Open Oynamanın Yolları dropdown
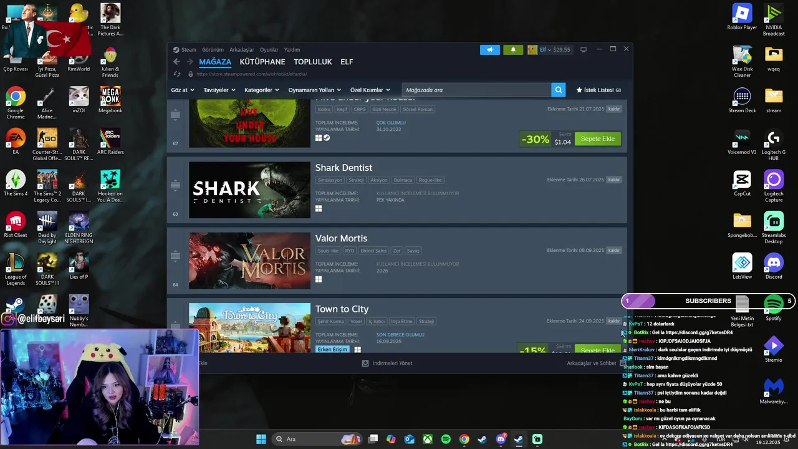The width and height of the screenshot is (798, 449). 315,90
